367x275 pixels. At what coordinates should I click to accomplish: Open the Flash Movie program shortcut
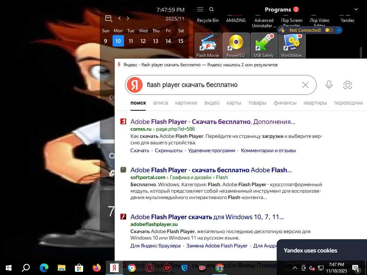click(208, 45)
